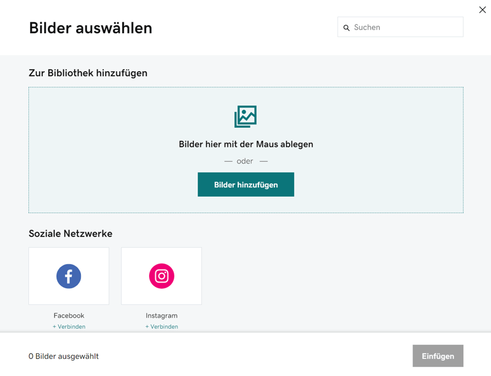Click + Verbinden link under Instagram
Viewport: 491px width, 376px height.
click(161, 326)
